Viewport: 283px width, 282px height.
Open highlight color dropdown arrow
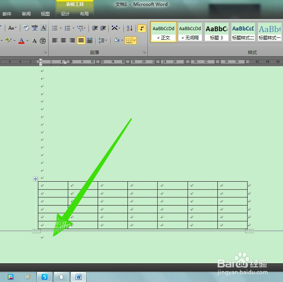pos(14,41)
